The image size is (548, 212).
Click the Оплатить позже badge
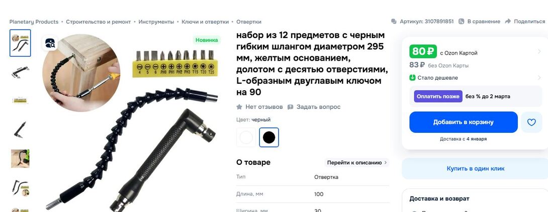438,96
